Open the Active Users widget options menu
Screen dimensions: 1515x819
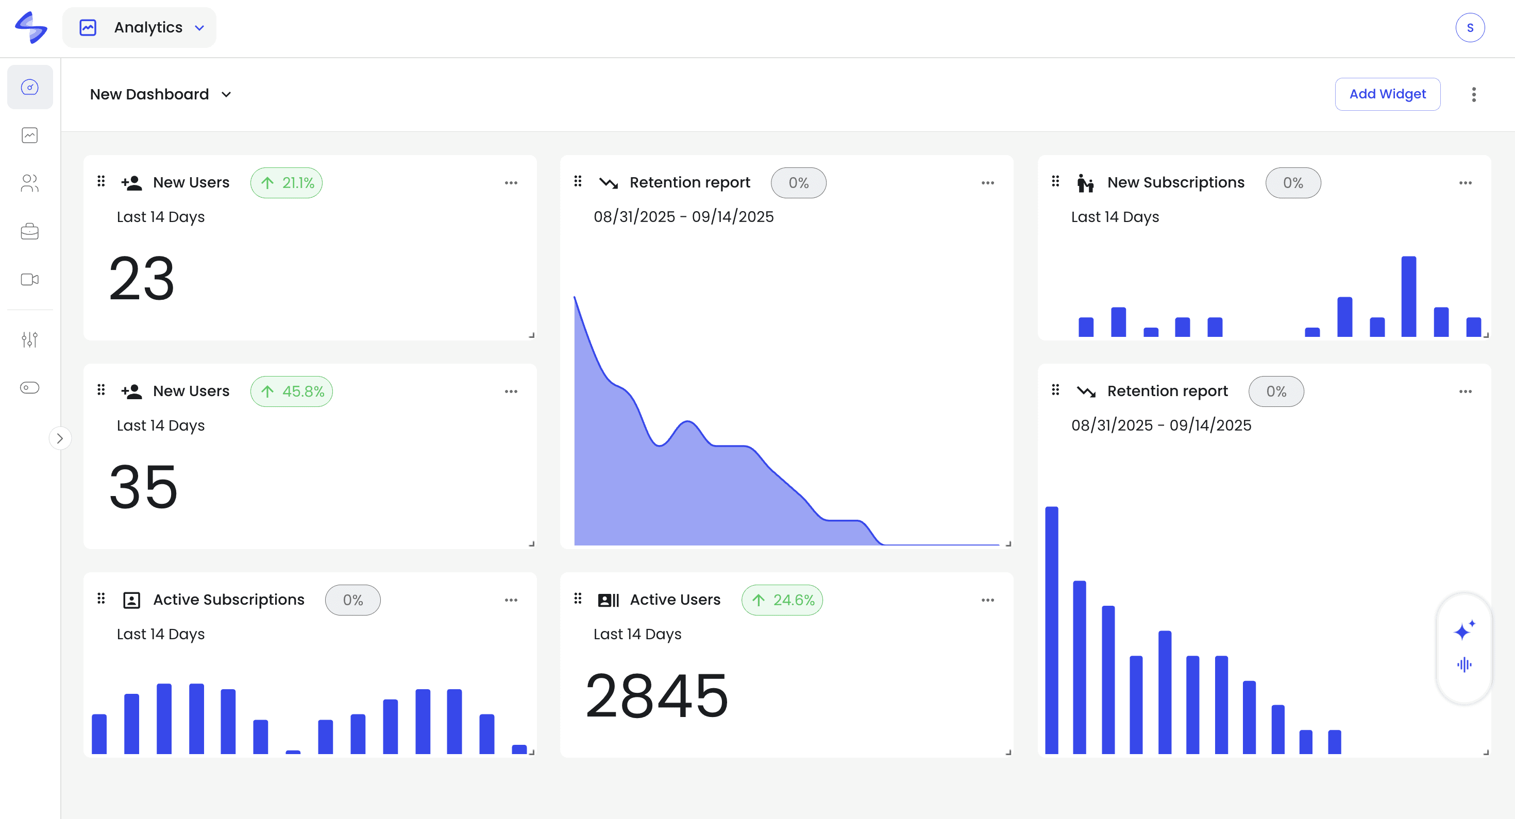[987, 600]
